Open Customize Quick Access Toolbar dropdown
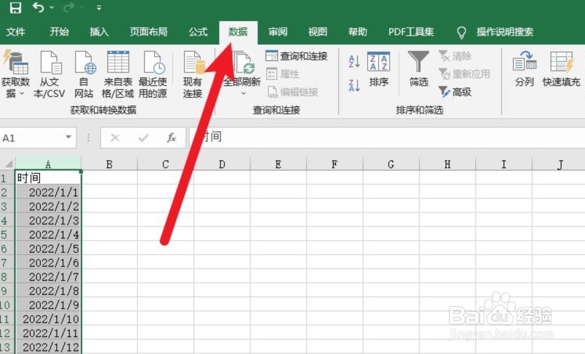Screen dimensions: 585x354 (x=99, y=7)
